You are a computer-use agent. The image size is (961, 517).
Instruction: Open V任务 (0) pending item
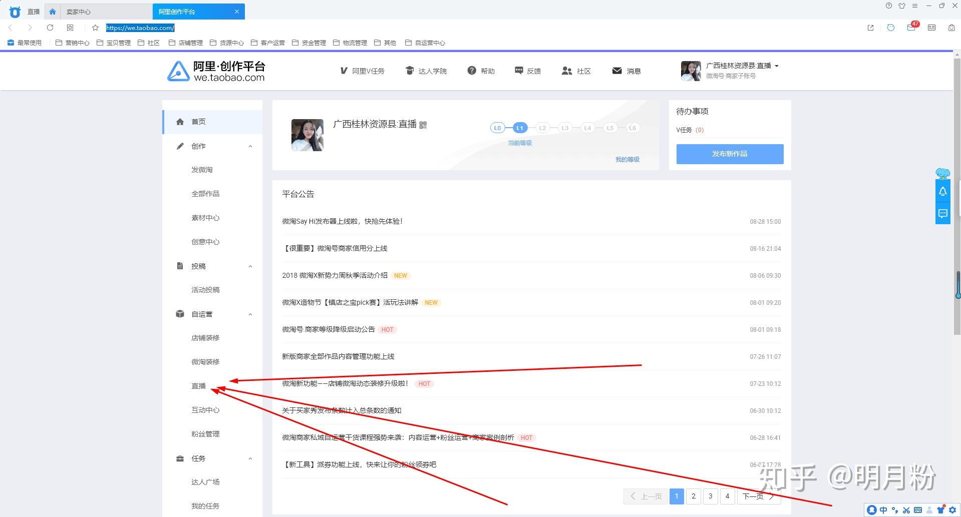690,130
